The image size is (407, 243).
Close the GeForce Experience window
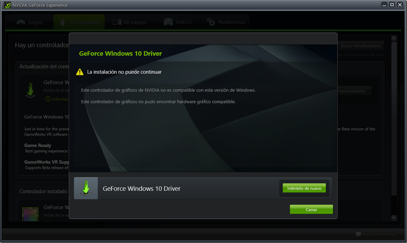click(x=400, y=5)
